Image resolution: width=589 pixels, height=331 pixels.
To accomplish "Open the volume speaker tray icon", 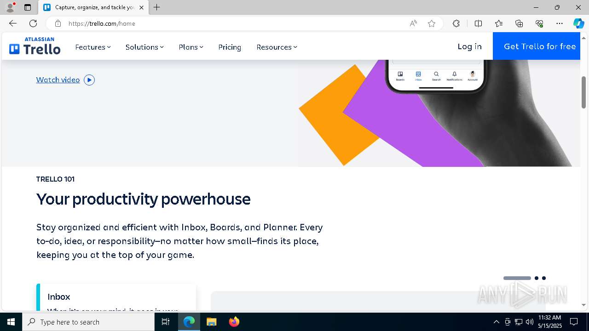I will [x=529, y=322].
